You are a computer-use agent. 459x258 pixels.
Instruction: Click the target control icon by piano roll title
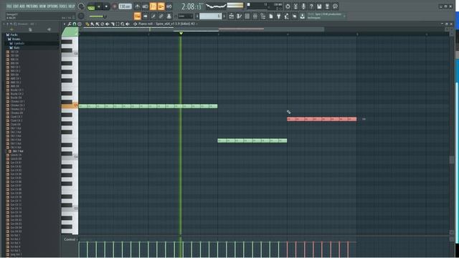pos(135,24)
